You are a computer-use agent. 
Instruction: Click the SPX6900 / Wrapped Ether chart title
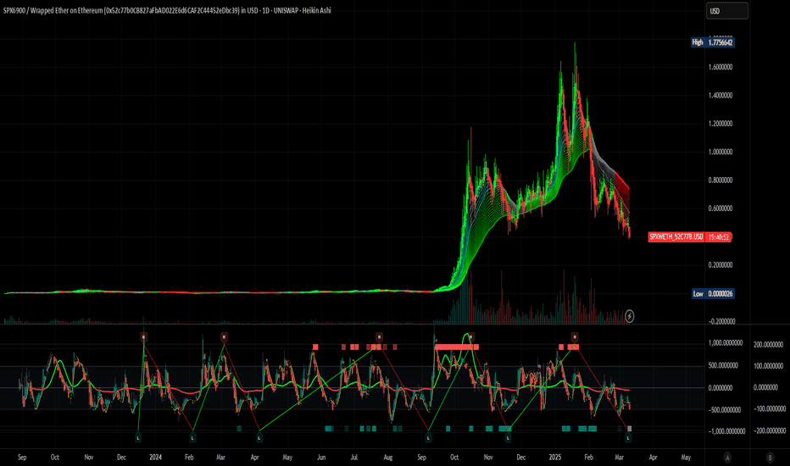(x=167, y=10)
